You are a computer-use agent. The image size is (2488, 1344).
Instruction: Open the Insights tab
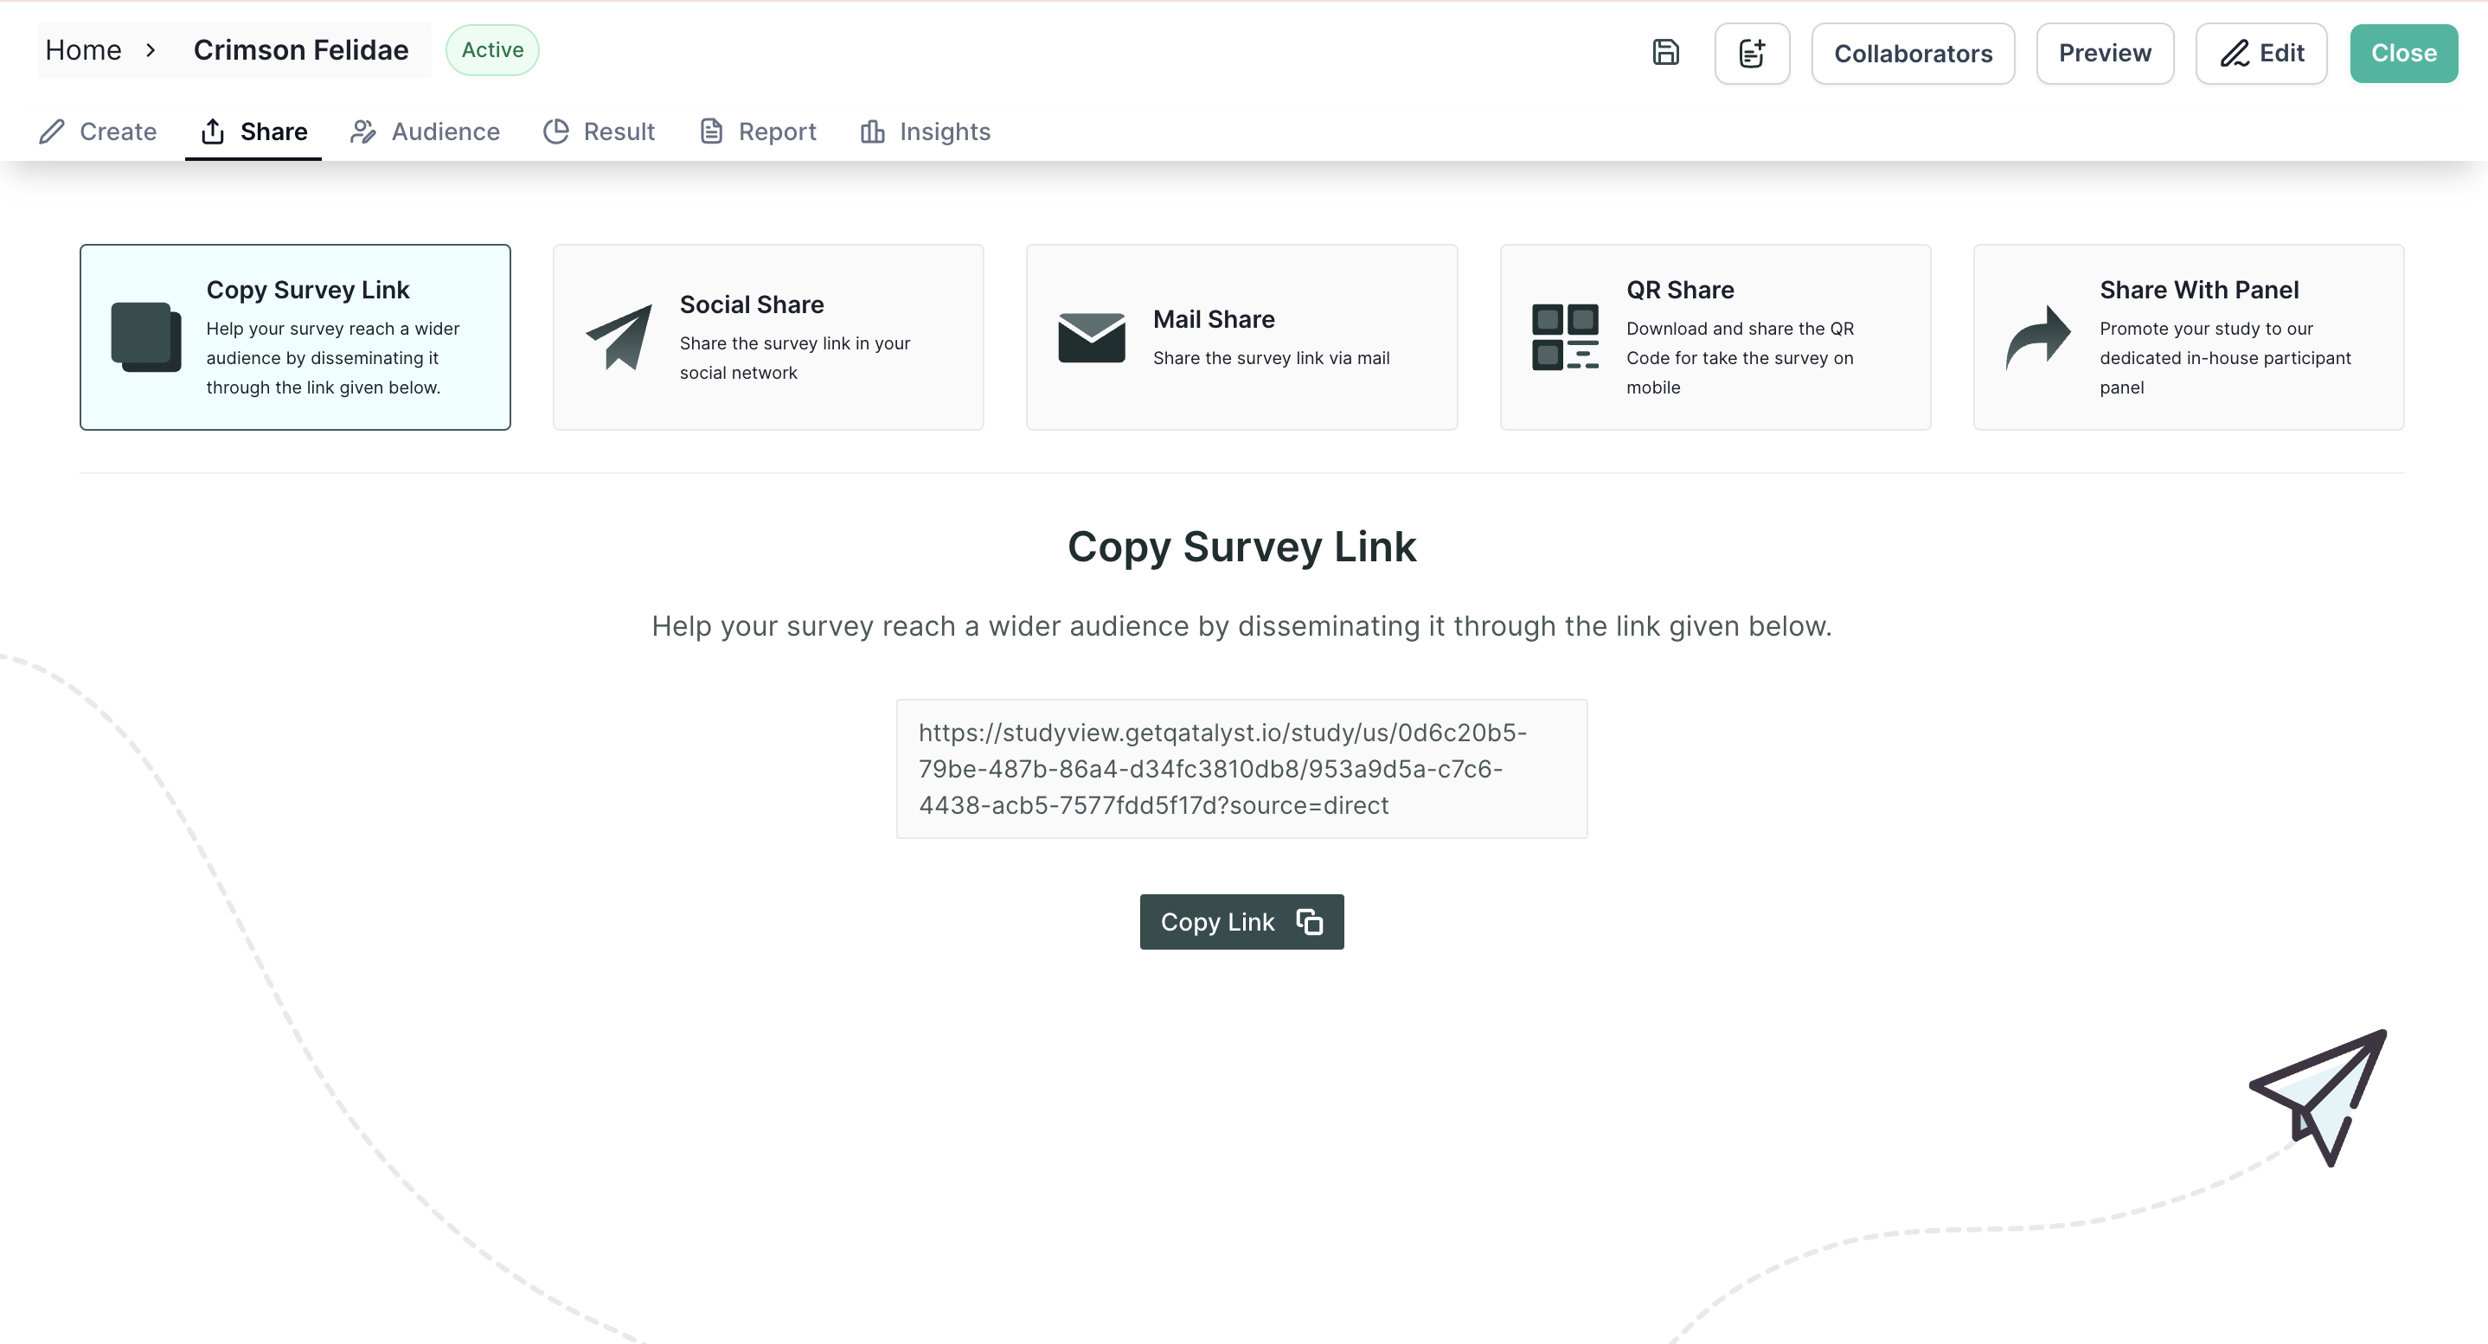pos(926,131)
